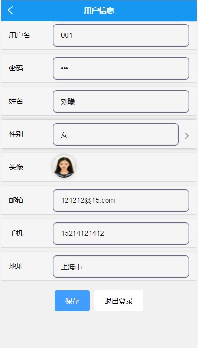This screenshot has height=348, width=198.
Task: Tap the 头像 row label
Action: (x=16, y=167)
